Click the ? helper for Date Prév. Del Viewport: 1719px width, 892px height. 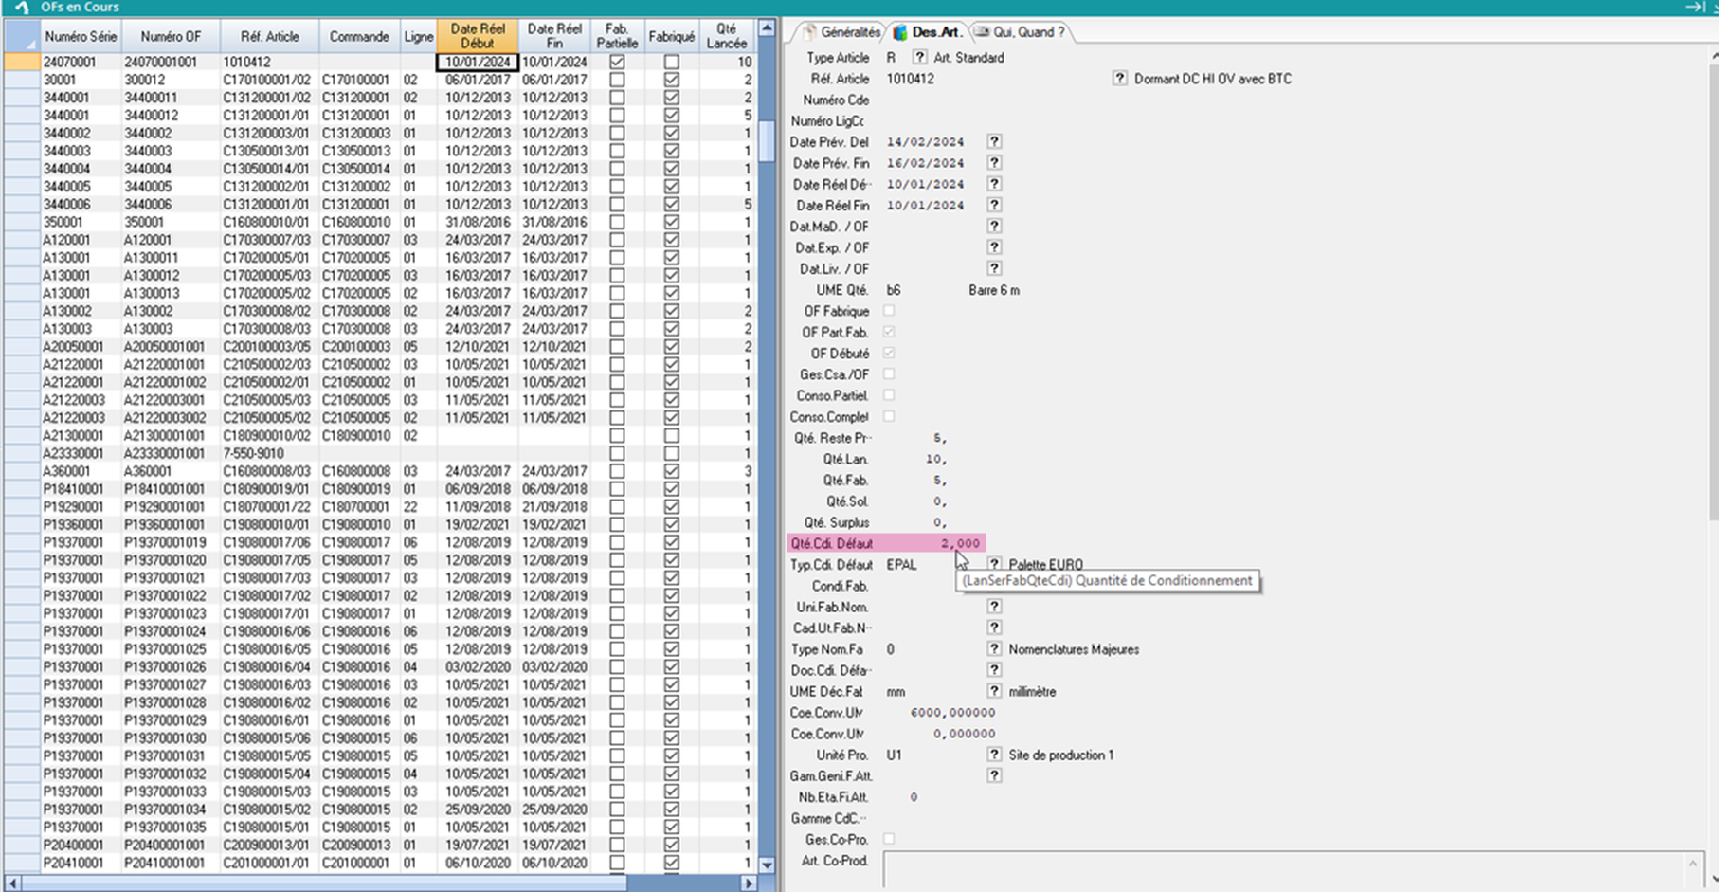pos(994,141)
